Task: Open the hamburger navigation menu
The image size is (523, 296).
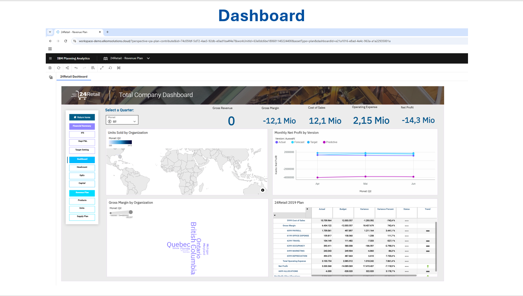Action: click(50, 58)
